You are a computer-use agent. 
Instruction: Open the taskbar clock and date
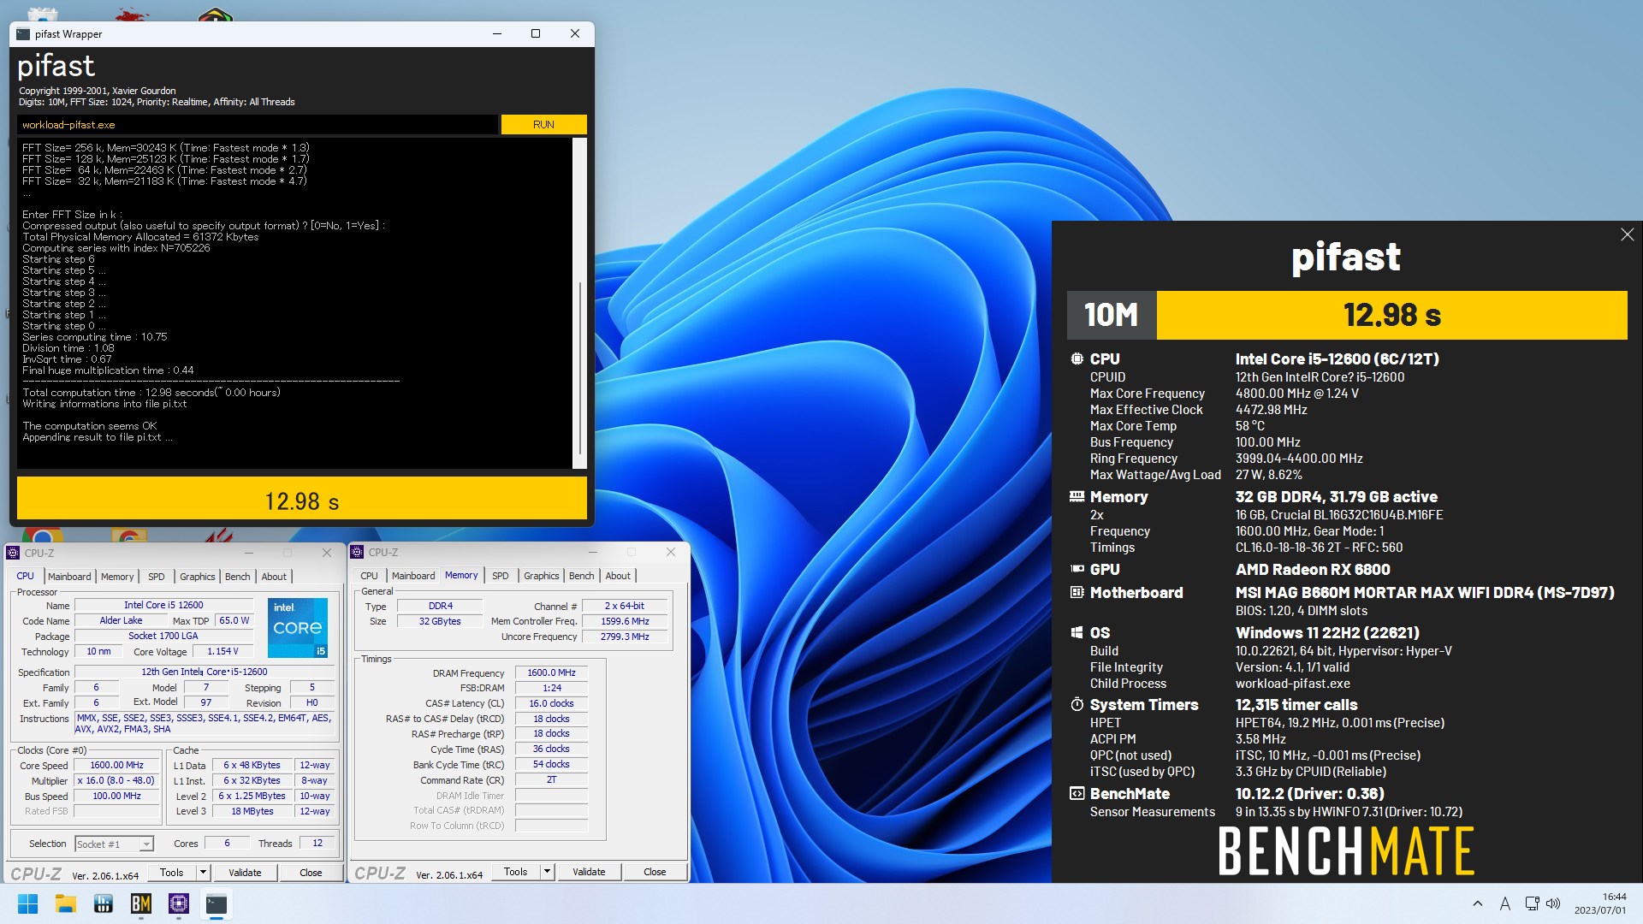[x=1600, y=903]
